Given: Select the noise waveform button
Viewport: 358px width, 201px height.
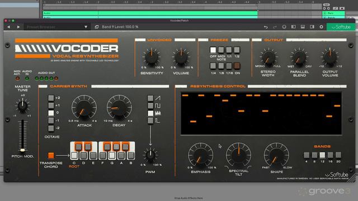Looking at the screenshot, I should (x=150, y=113).
